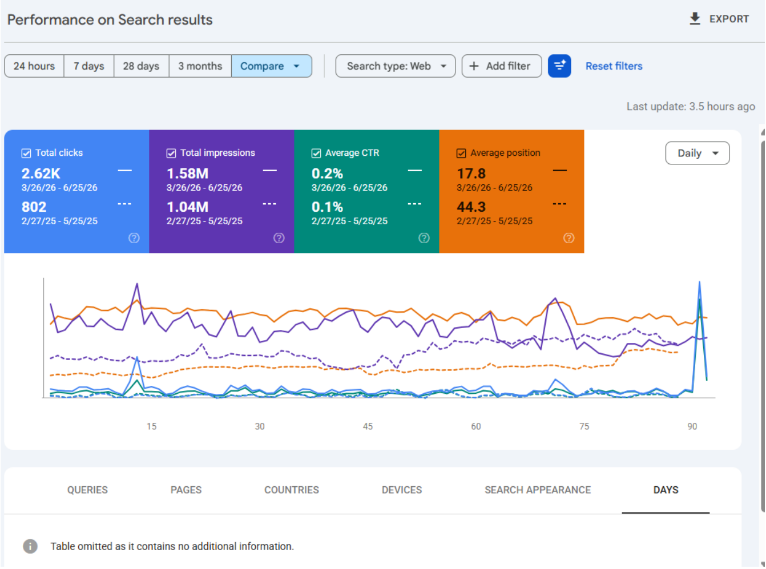Open the Countries tab
The height and width of the screenshot is (569, 766).
pyautogui.click(x=292, y=490)
